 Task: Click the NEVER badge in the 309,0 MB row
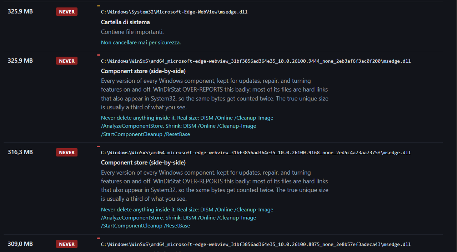pyautogui.click(x=67, y=244)
